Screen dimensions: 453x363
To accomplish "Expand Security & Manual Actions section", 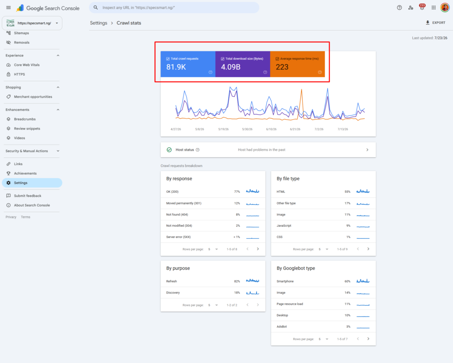I will pos(58,151).
